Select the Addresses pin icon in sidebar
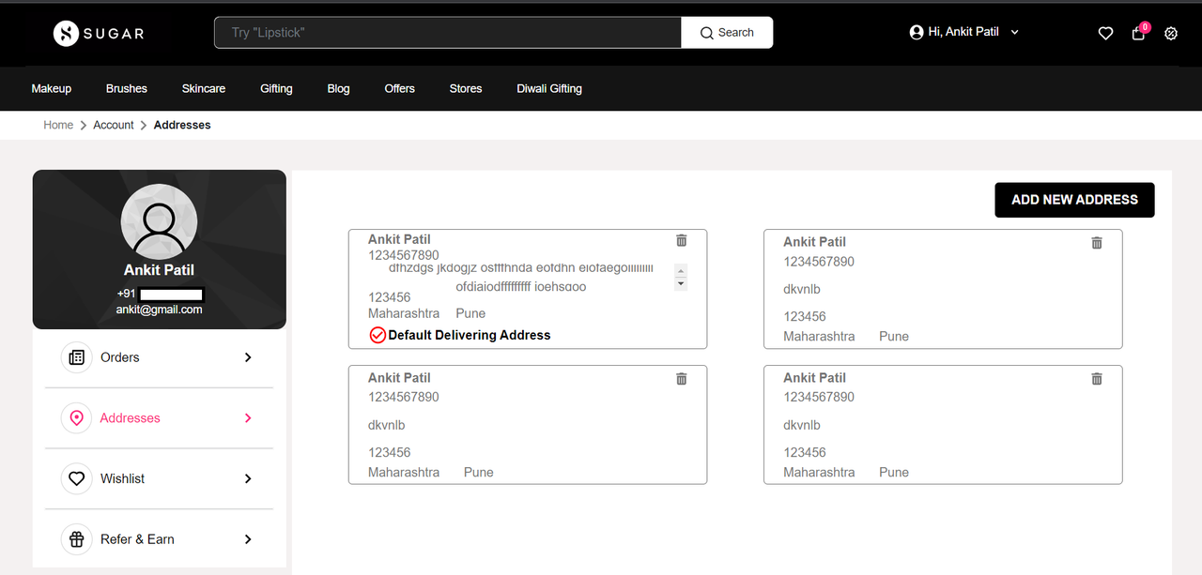The image size is (1202, 575). 76,417
